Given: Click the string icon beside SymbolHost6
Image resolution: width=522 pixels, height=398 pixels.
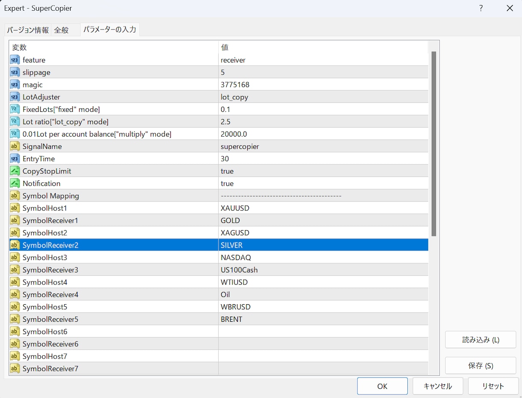Looking at the screenshot, I should (x=15, y=332).
